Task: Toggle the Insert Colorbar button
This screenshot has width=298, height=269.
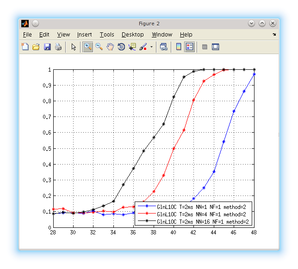Action: [179, 47]
